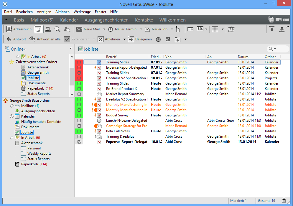Open the Datei menu
This screenshot has height=206, width=293.
click(x=8, y=12)
